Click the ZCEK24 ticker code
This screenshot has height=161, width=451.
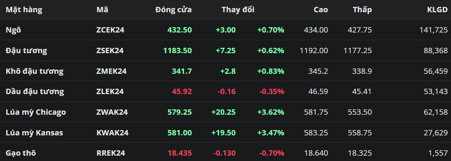pyautogui.click(x=110, y=30)
